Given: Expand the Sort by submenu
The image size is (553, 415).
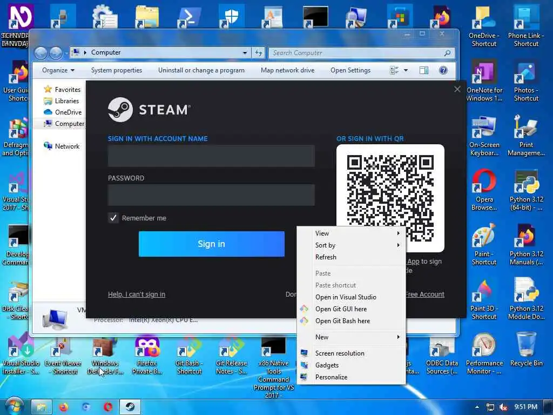Looking at the screenshot, I should (351, 245).
